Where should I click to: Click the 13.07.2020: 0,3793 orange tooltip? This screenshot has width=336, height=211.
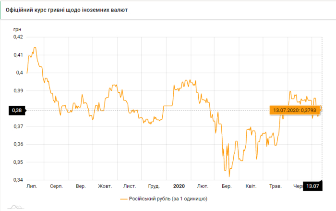[294, 111]
